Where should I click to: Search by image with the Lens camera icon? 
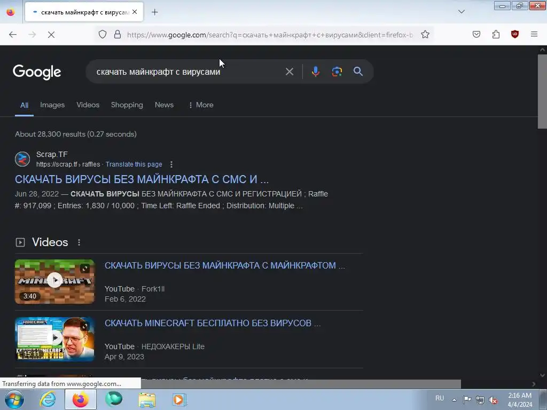click(337, 72)
